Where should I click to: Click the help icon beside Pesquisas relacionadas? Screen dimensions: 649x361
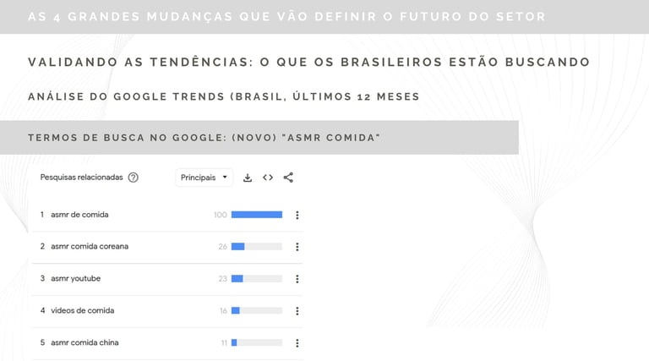coord(133,178)
